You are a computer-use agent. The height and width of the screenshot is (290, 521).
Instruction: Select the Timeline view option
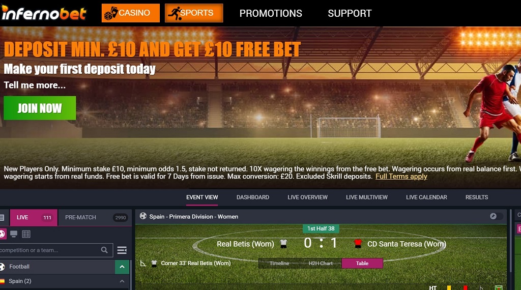(279, 263)
